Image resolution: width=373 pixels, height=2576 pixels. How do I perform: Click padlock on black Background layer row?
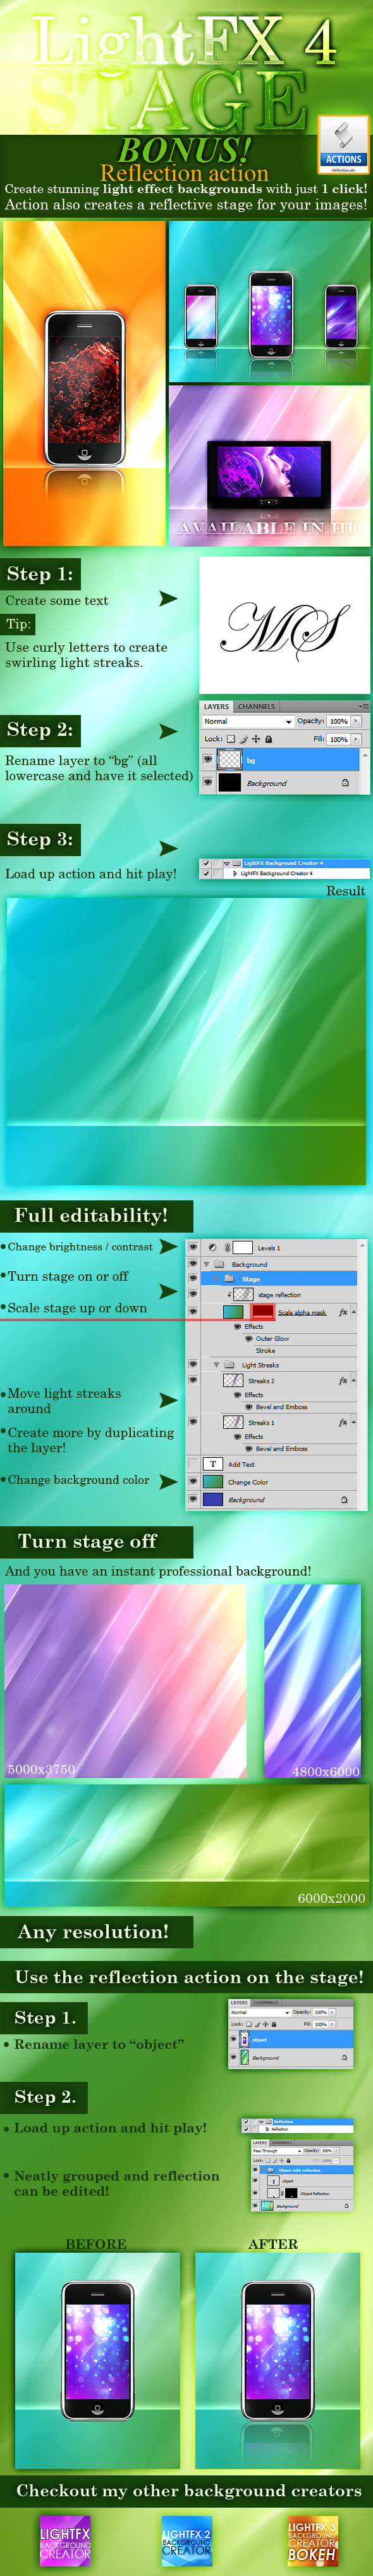click(345, 783)
